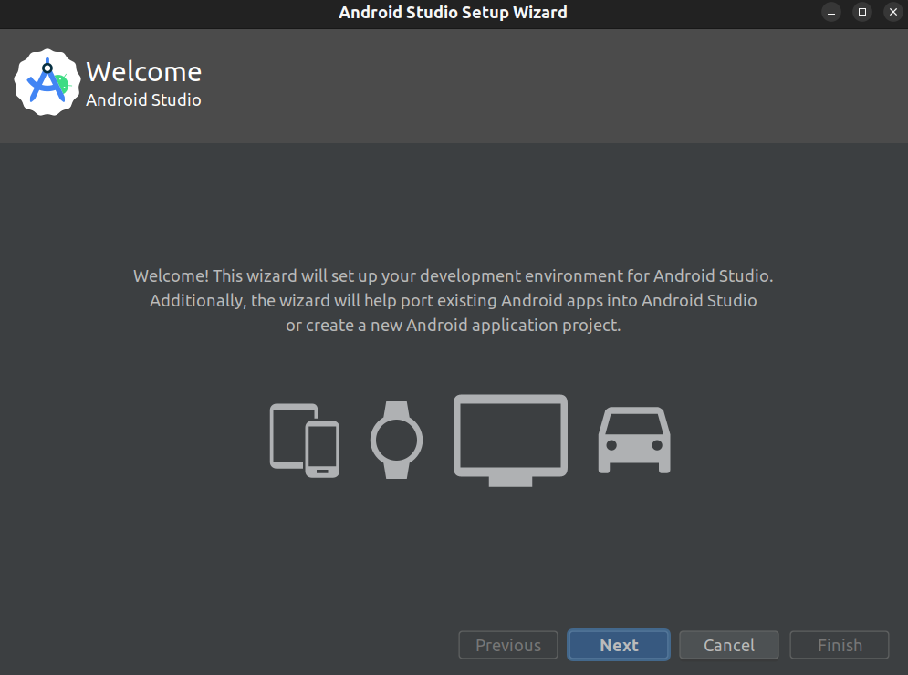Screen dimensions: 908x675
Task: Click the line starting 'Welcome! This wizard'
Action: (454, 275)
